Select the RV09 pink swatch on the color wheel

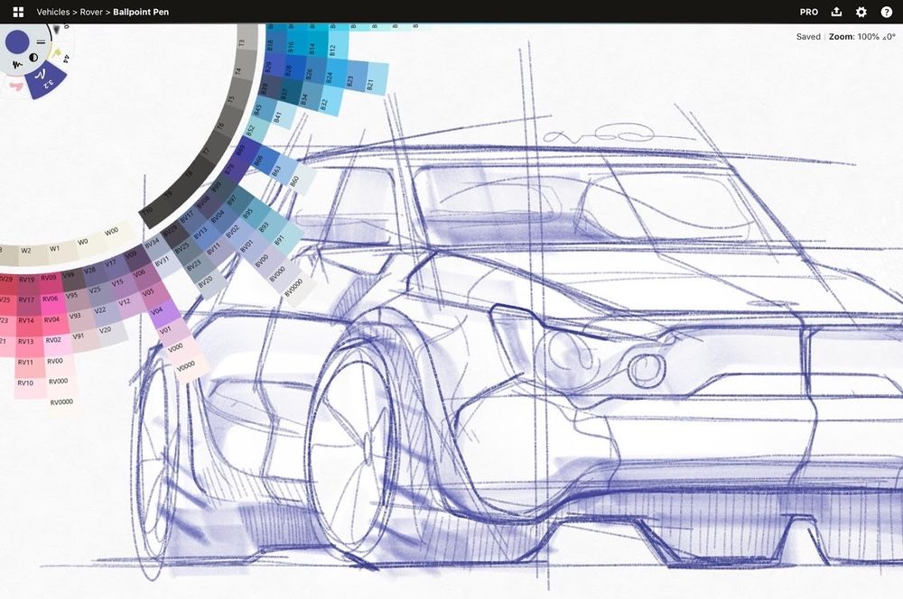pyautogui.click(x=50, y=281)
